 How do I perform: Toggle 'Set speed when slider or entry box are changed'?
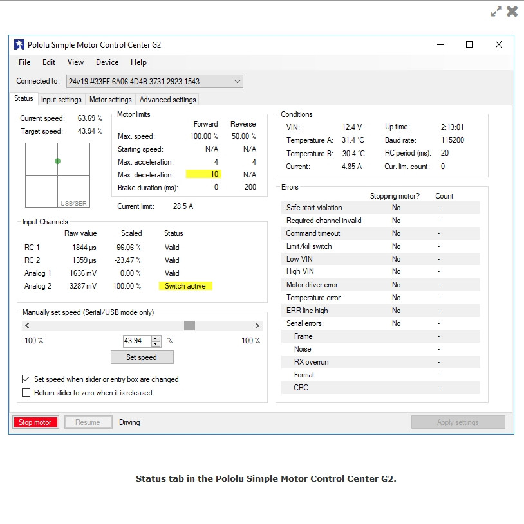pyautogui.click(x=26, y=379)
